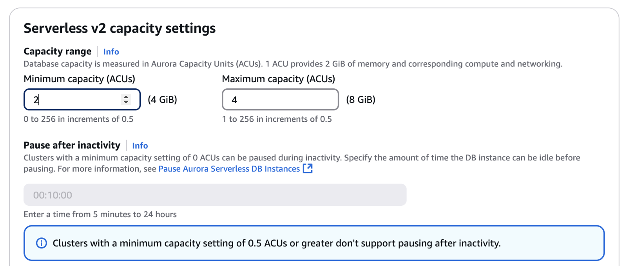The height and width of the screenshot is (266, 627).
Task: Click the (8 GiB) memory indicator
Action: coord(361,100)
